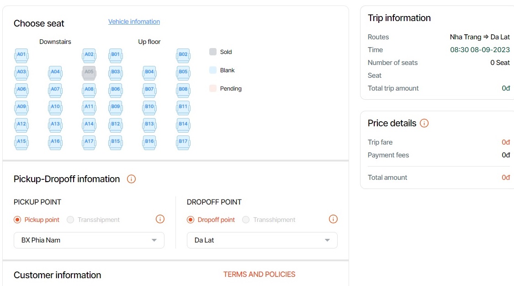
Task: Select seat A01 downstairs
Action: point(21,55)
